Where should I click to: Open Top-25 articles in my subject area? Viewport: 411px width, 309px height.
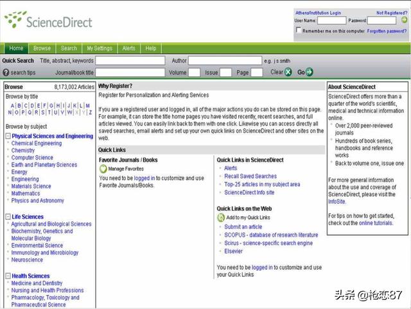[x=262, y=184]
